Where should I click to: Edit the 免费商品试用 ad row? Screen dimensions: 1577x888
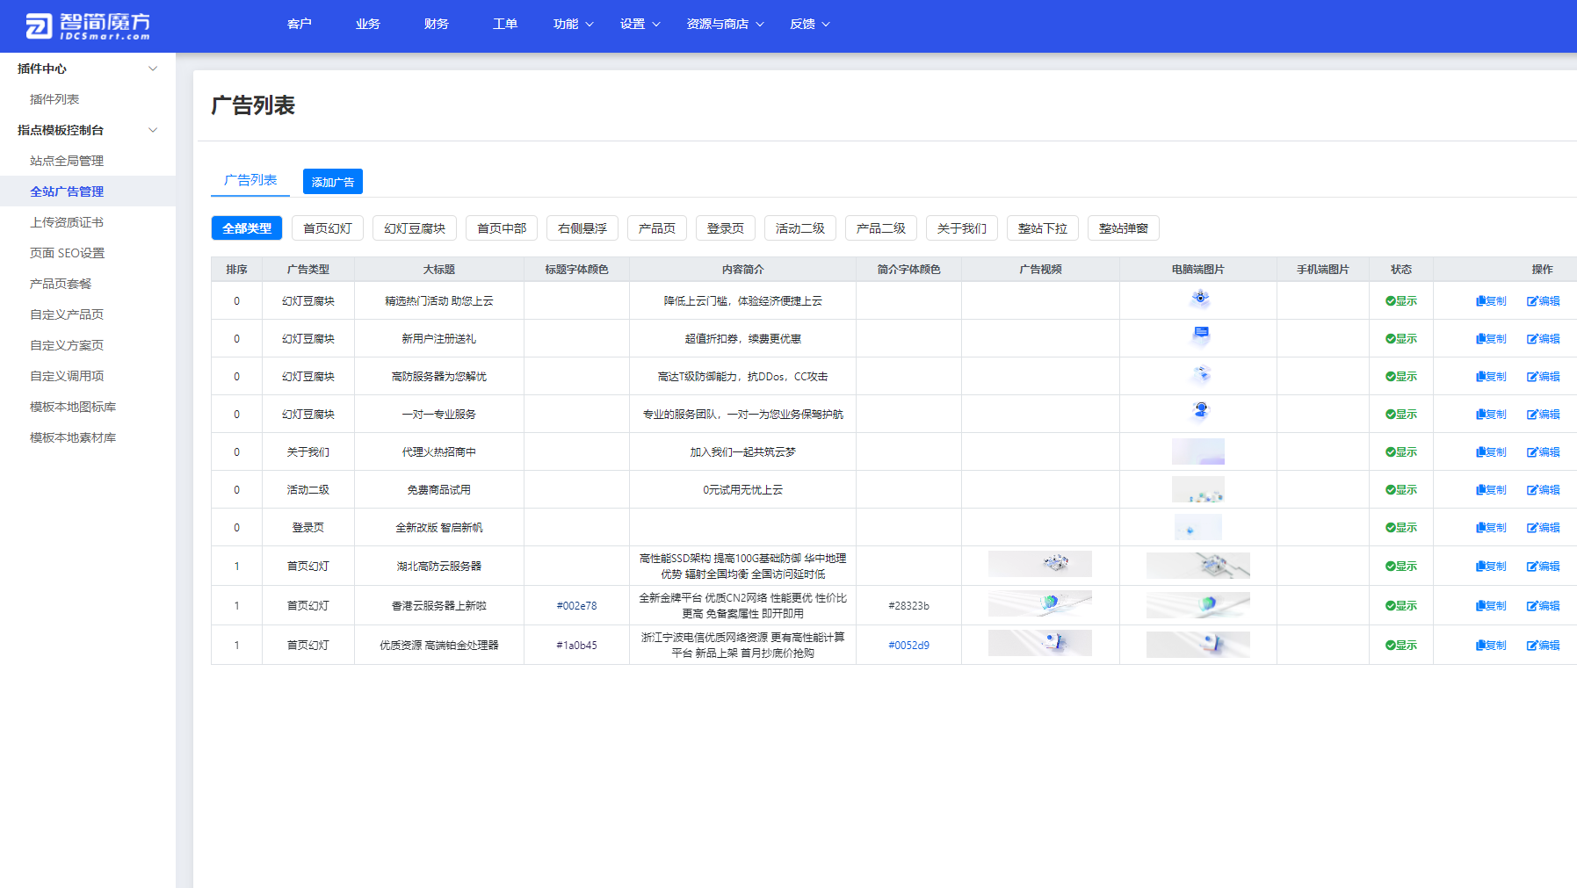[1543, 490]
